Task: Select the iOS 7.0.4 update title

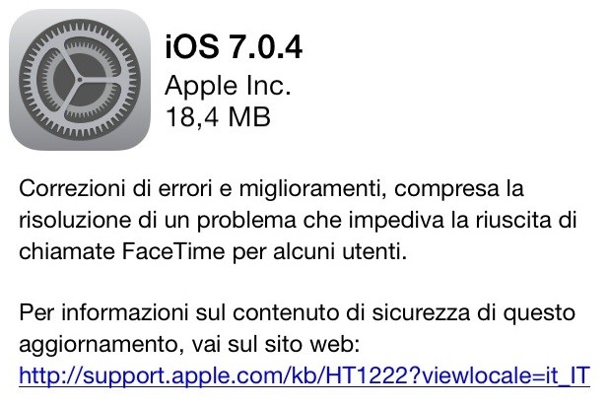Action: click(x=234, y=47)
